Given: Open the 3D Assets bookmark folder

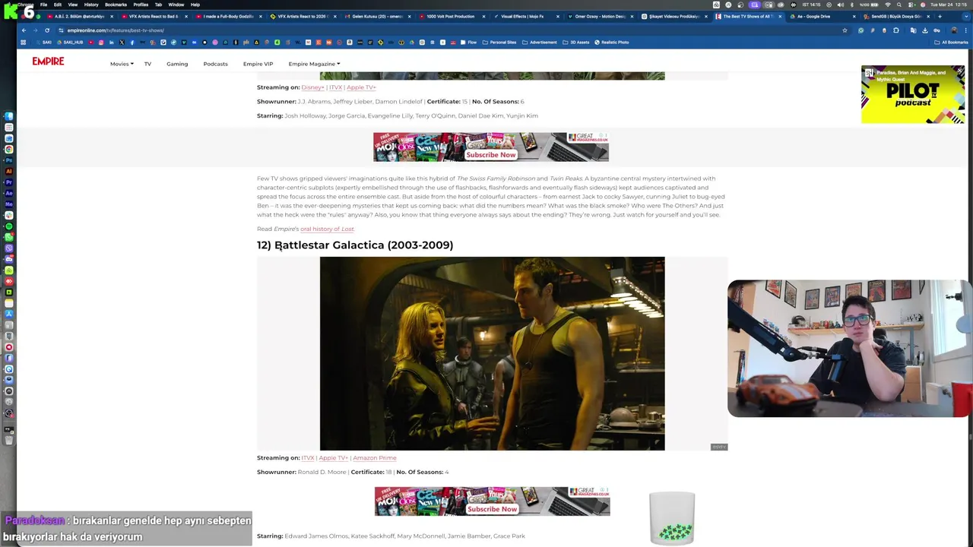Looking at the screenshot, I should 576,43.
